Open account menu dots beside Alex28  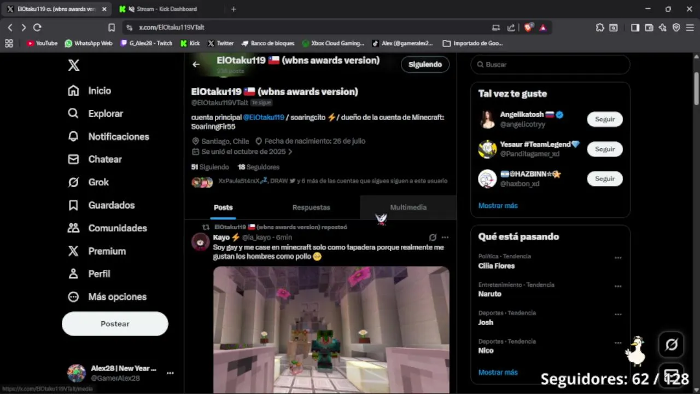coord(170,373)
